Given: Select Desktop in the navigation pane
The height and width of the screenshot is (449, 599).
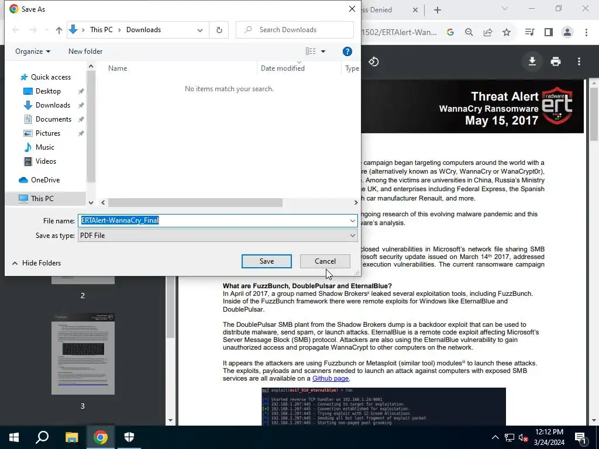Looking at the screenshot, I should tap(48, 91).
